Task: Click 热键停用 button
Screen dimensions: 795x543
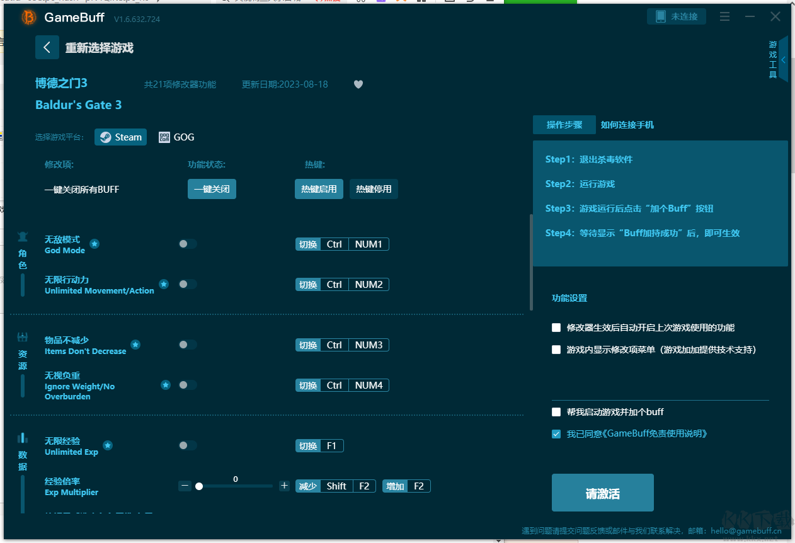Action: tap(374, 189)
